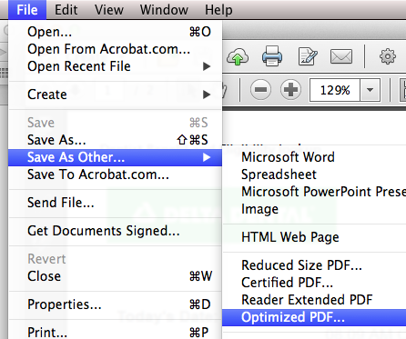The width and height of the screenshot is (406, 339).
Task: Choose Print... menu item
Action: point(116,333)
